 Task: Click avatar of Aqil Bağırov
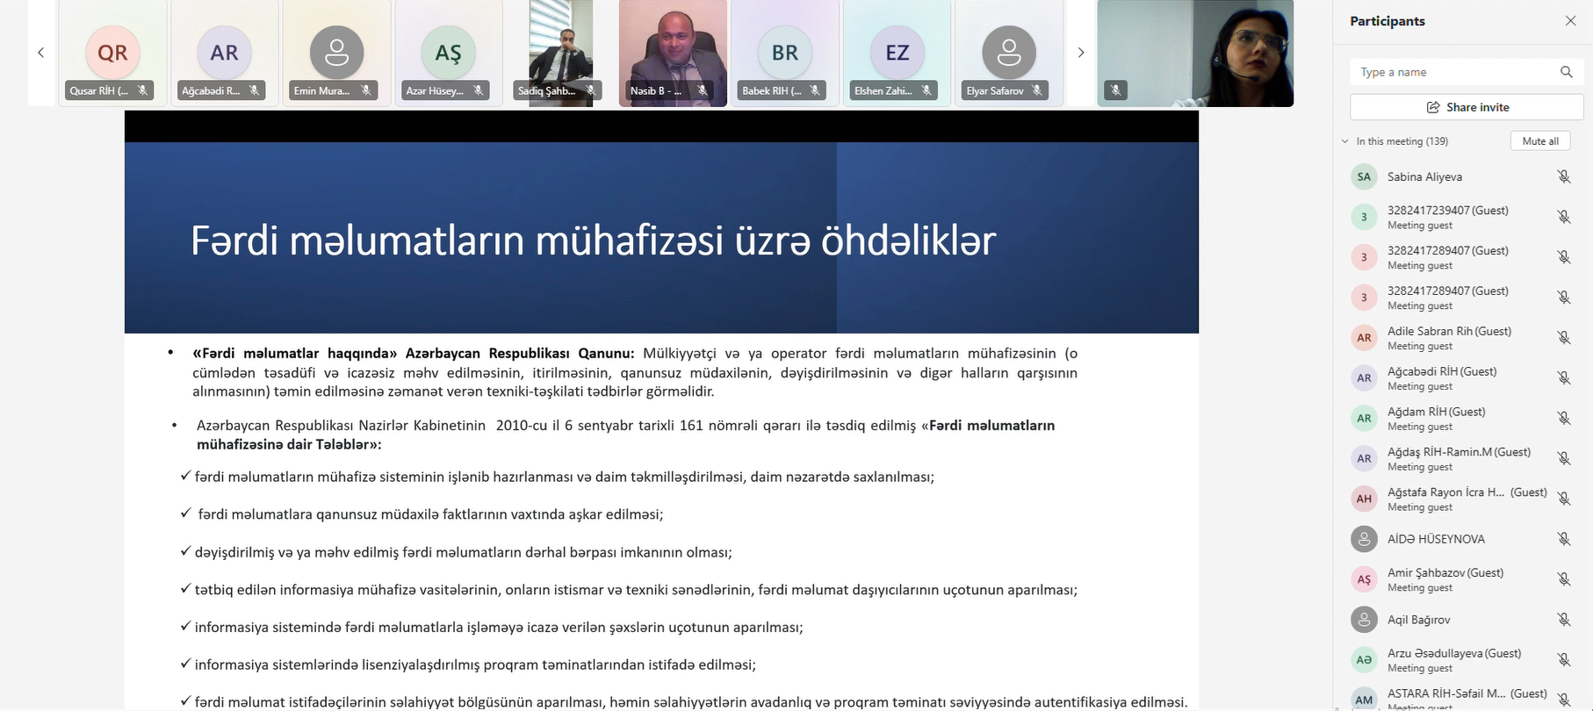pyautogui.click(x=1364, y=620)
